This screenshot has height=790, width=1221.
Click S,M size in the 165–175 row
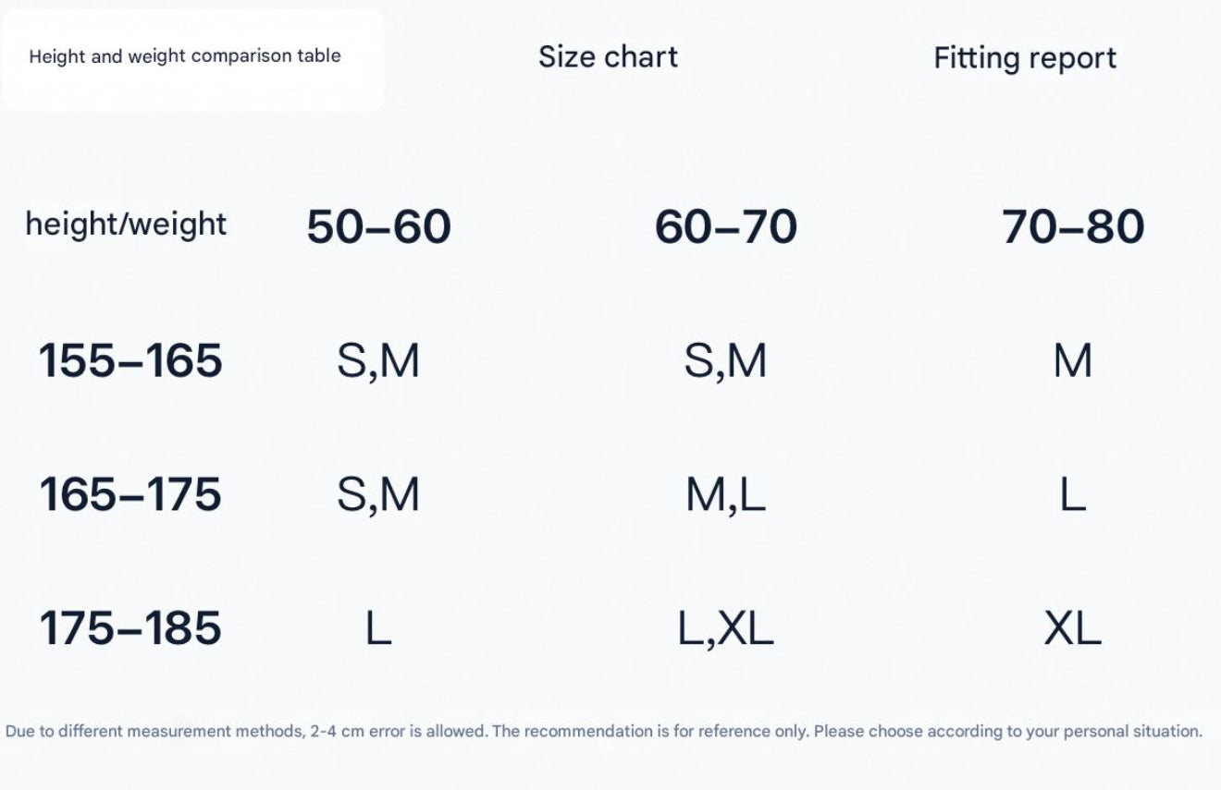(377, 495)
